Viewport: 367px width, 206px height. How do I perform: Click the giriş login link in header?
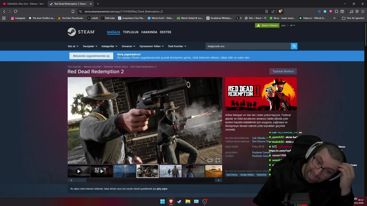coord(283,25)
